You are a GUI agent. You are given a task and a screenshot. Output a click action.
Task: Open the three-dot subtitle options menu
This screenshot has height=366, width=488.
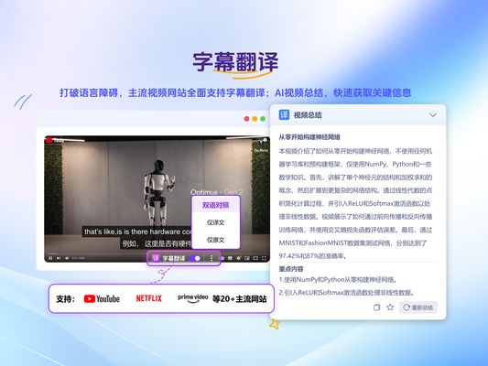[211, 258]
